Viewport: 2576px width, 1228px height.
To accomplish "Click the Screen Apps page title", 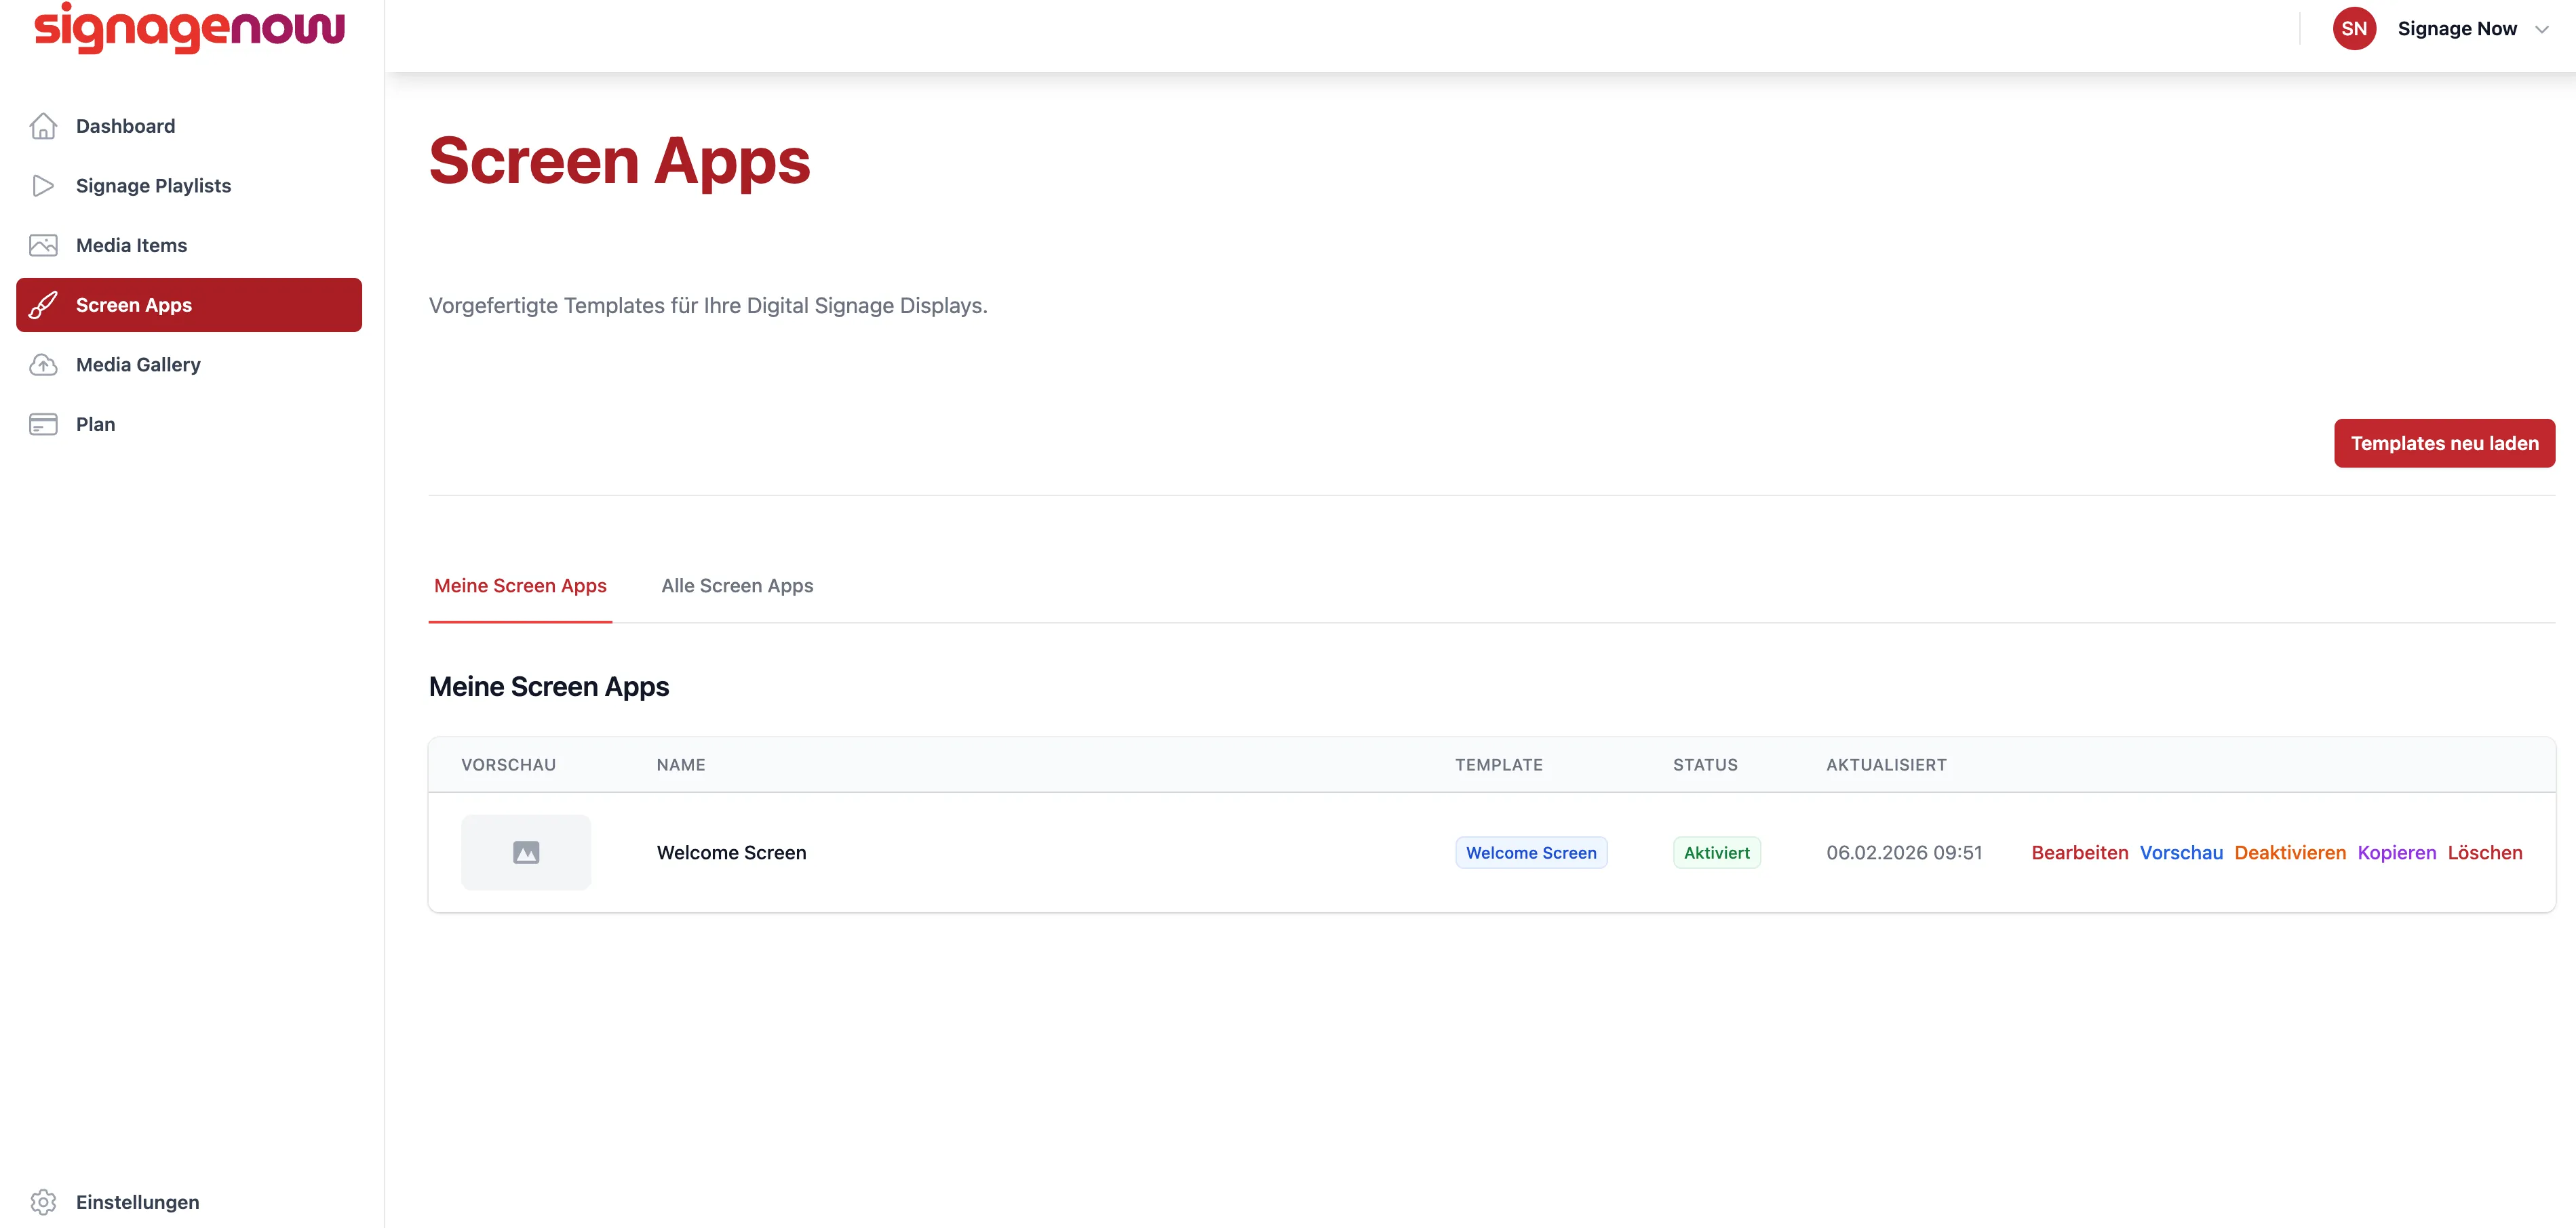I will pyautogui.click(x=619, y=161).
